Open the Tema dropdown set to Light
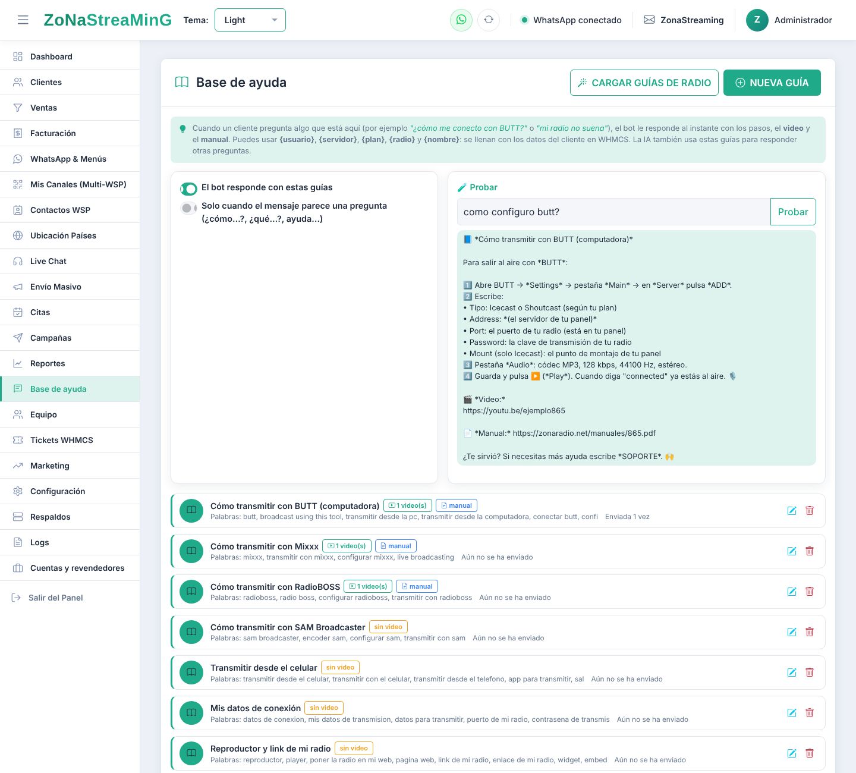 [250, 20]
